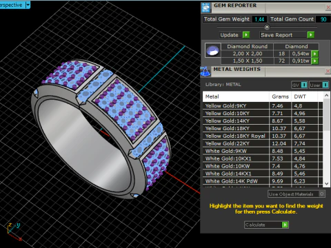The width and height of the screenshot is (331, 248).
Task: Click the 1,50 X 1,50 size cell
Action: [248, 61]
